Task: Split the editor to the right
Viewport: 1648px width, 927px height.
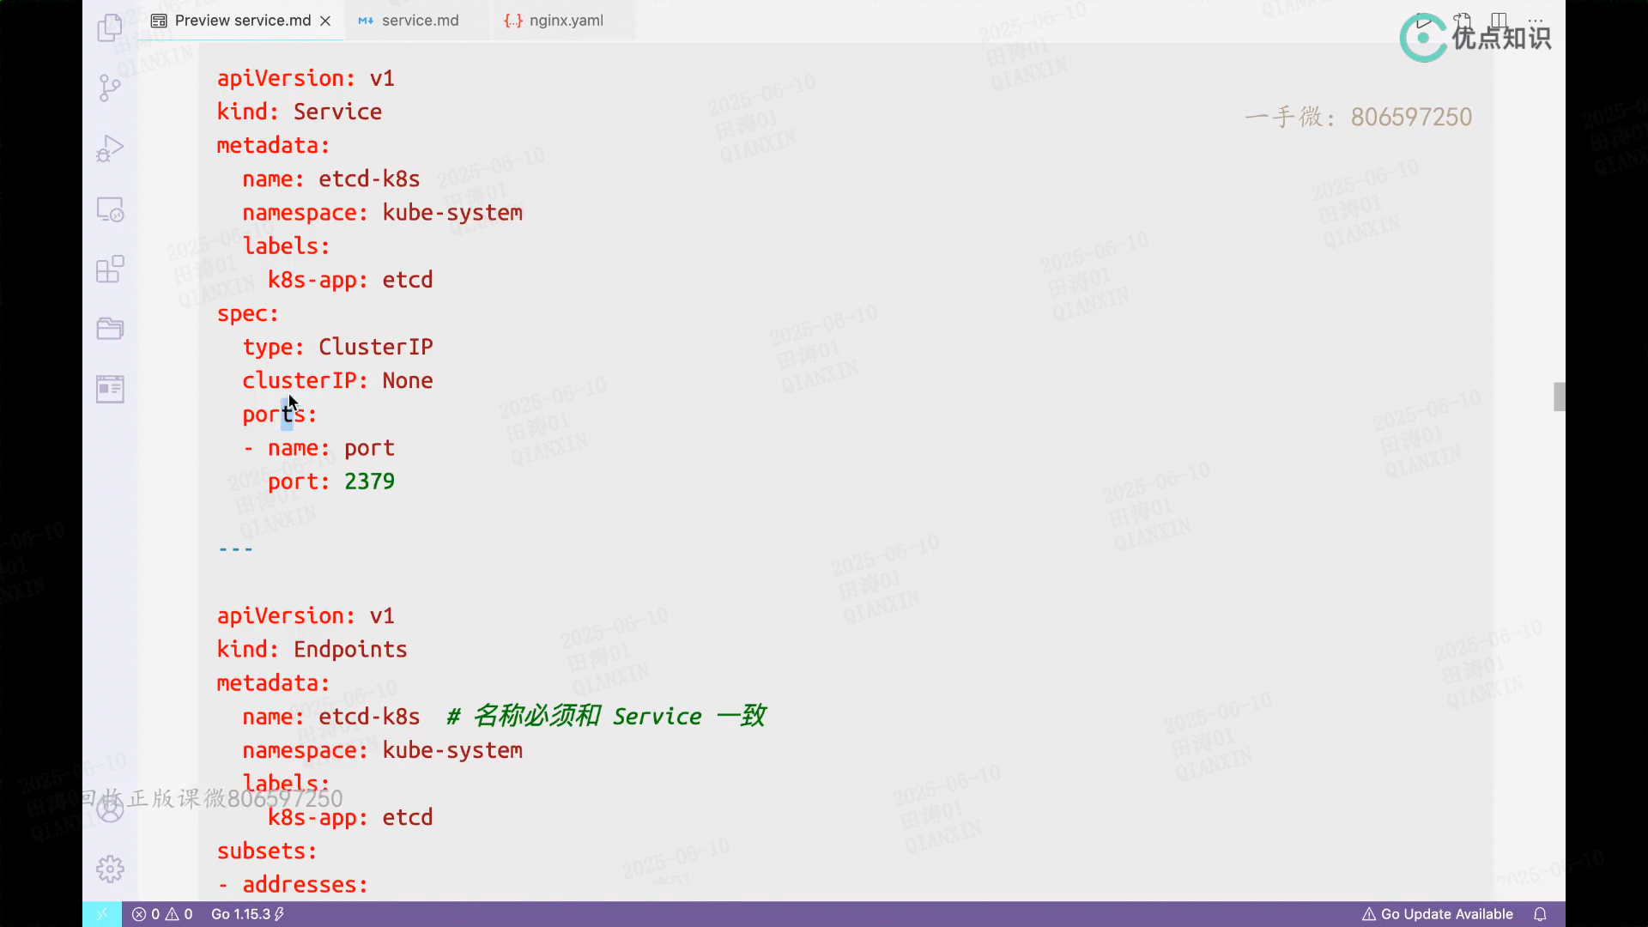Action: click(x=1499, y=20)
